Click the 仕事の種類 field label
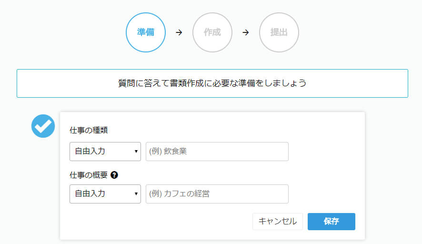The image size is (422, 244). [x=89, y=131]
